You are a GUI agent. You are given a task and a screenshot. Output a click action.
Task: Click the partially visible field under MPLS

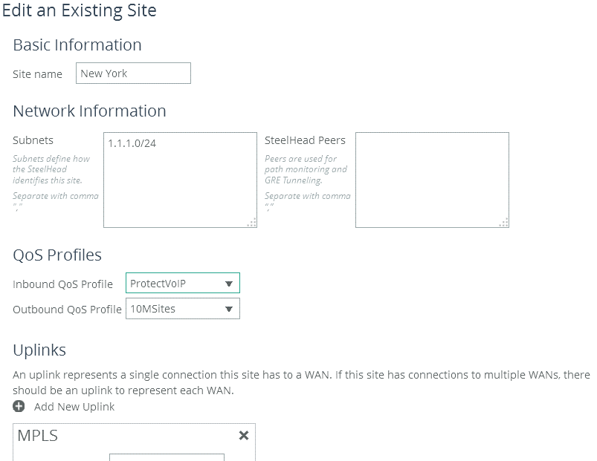tap(167, 457)
